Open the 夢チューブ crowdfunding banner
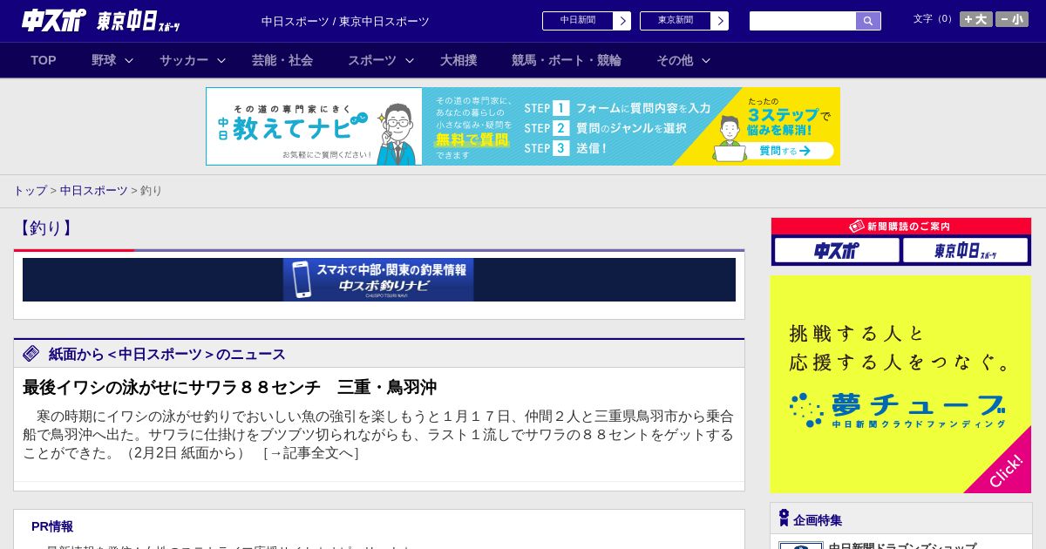This screenshot has height=549, width=1046. point(901,384)
